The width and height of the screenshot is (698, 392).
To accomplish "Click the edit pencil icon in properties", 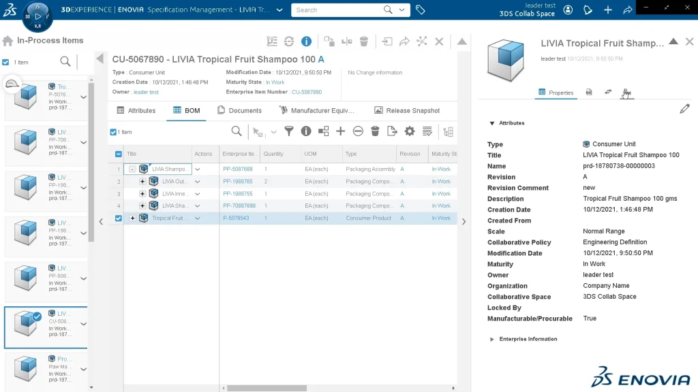I will [684, 109].
